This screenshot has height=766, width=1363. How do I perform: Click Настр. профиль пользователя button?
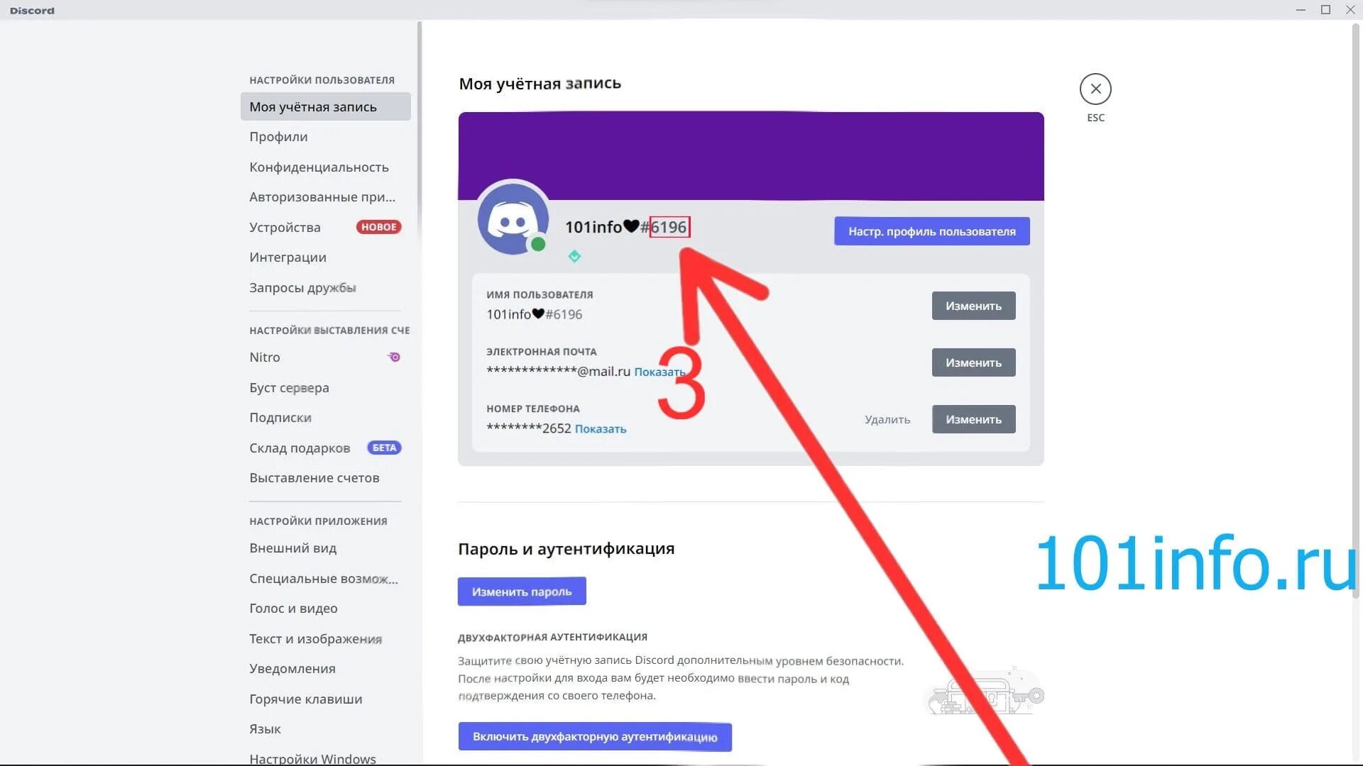[x=931, y=231]
